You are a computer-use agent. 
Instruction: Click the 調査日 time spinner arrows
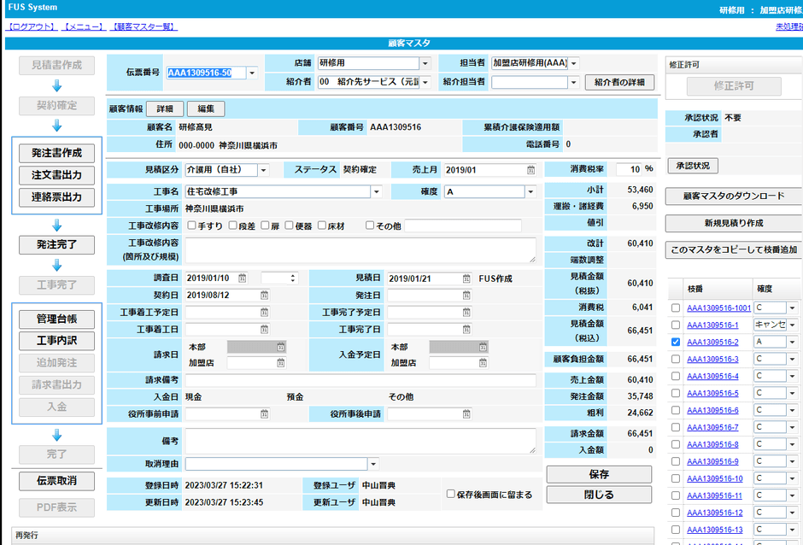tap(293, 278)
